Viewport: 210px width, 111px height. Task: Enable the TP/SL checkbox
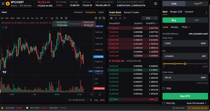[164, 88]
